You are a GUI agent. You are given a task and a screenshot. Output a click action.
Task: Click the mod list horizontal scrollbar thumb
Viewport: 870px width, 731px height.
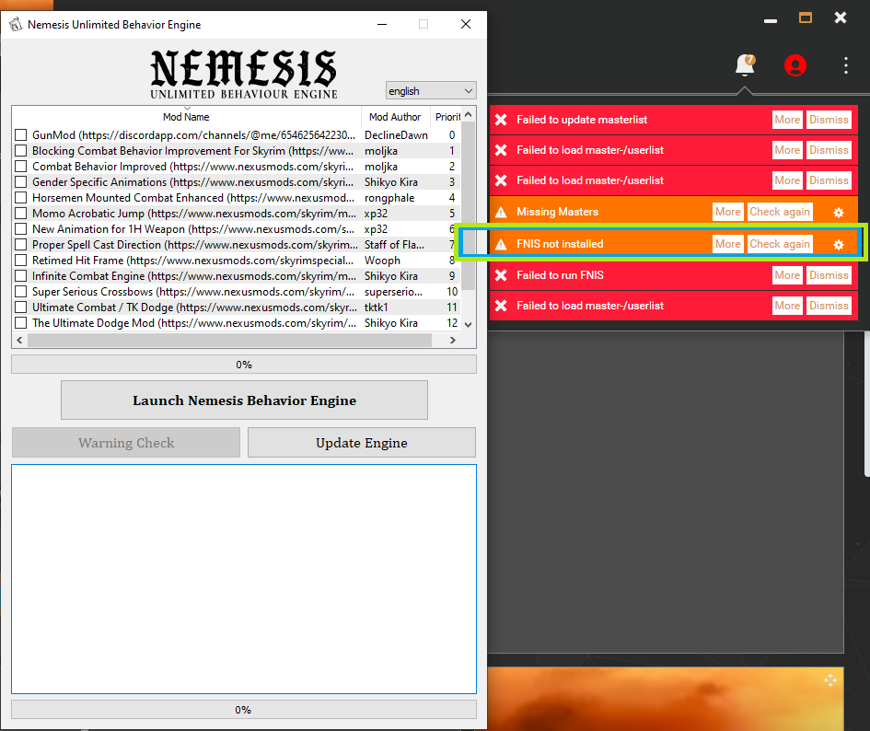click(230, 341)
